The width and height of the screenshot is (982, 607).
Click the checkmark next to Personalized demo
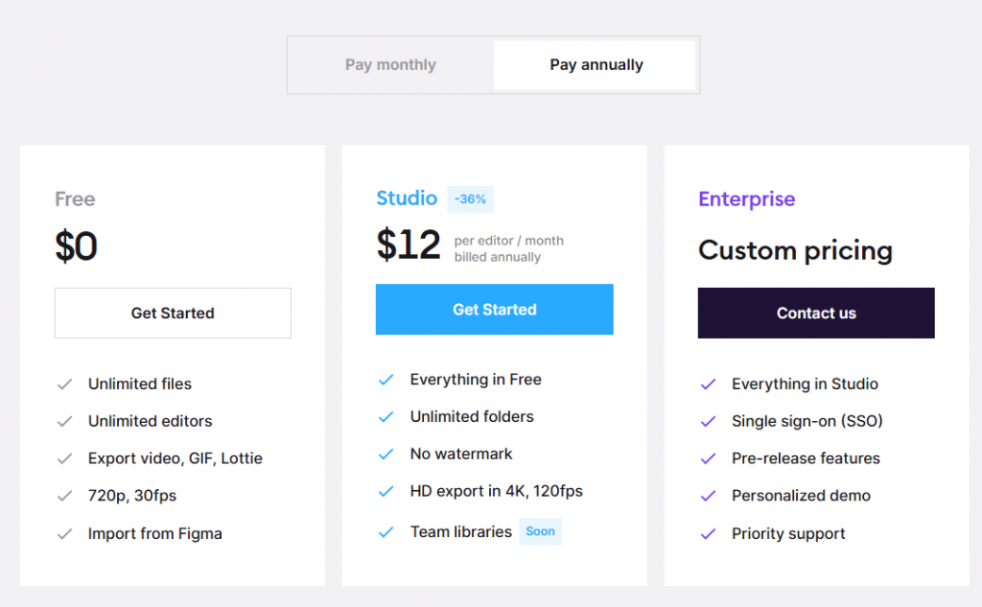pyautogui.click(x=708, y=496)
